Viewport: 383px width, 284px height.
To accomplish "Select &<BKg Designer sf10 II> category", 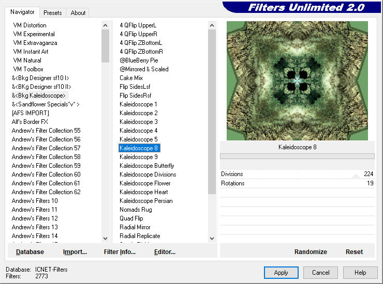I will pyautogui.click(x=41, y=87).
